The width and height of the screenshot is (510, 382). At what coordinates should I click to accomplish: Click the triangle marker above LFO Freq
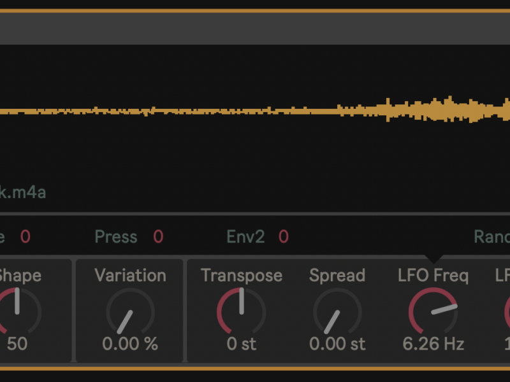click(433, 258)
